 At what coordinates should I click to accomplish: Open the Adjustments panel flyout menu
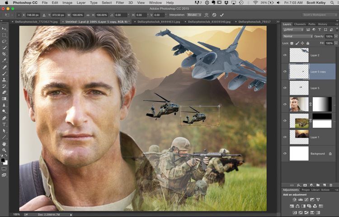336,190
